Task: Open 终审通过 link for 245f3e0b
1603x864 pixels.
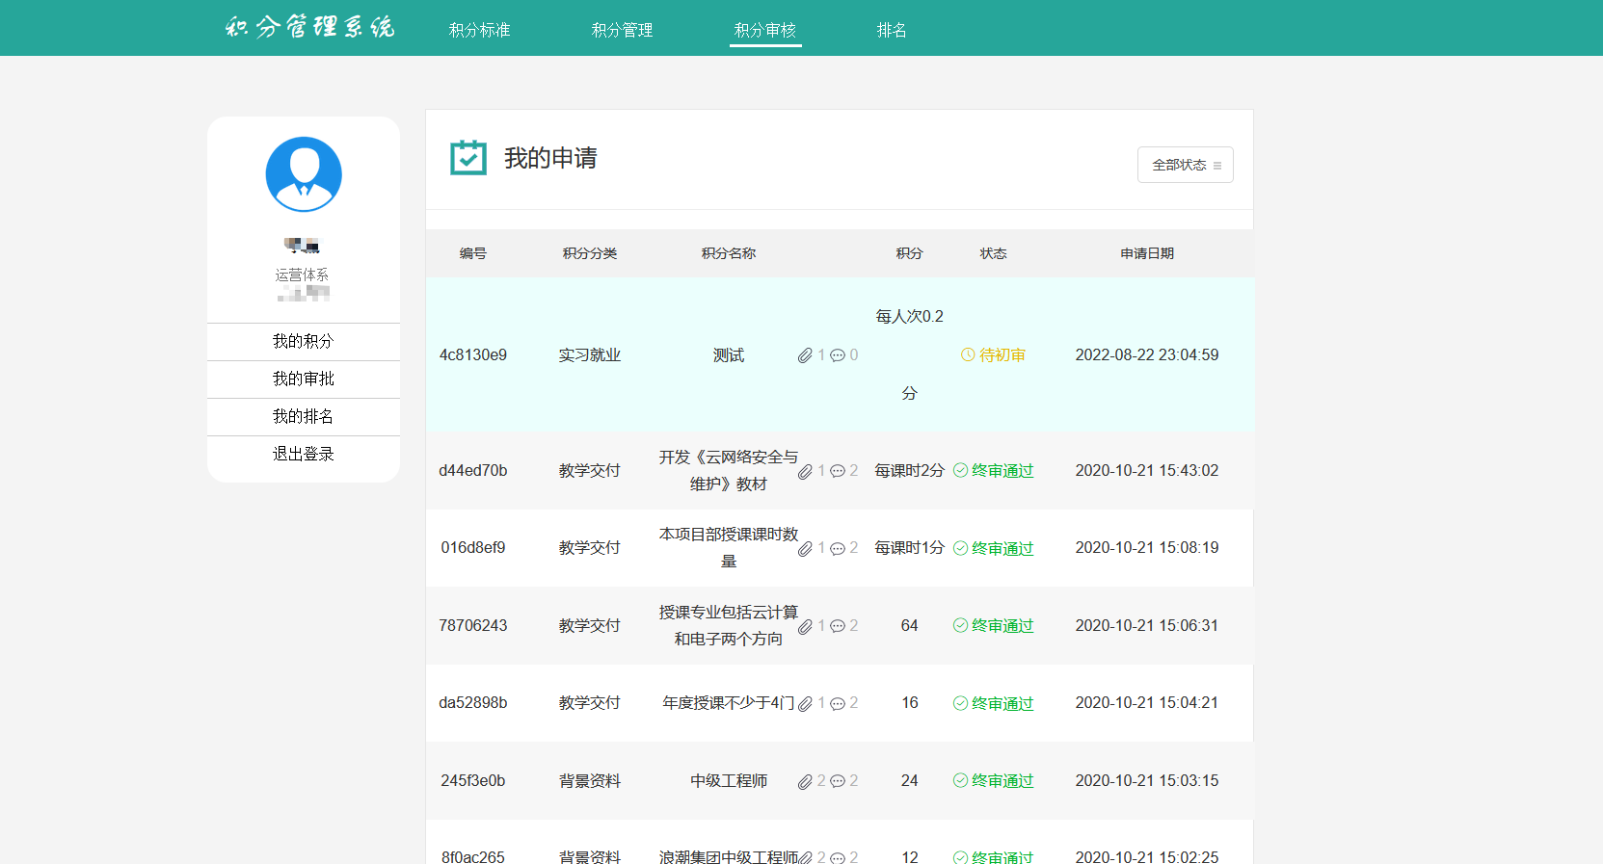Action: tap(1002, 780)
